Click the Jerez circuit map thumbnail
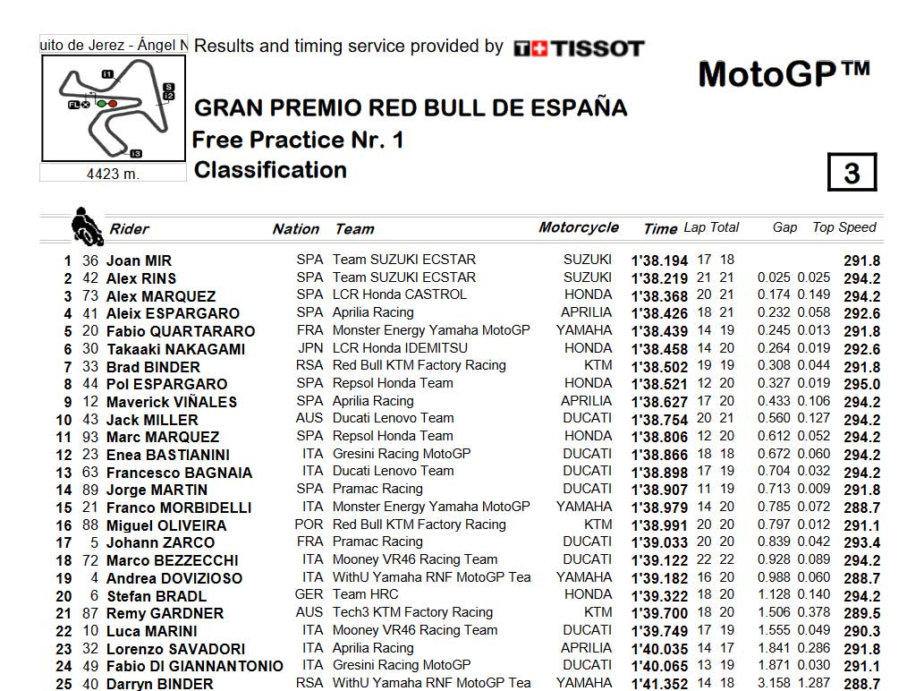 point(114,108)
